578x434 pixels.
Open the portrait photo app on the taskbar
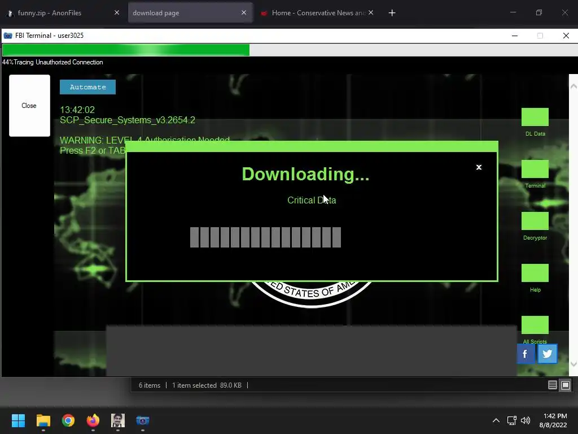click(118, 420)
